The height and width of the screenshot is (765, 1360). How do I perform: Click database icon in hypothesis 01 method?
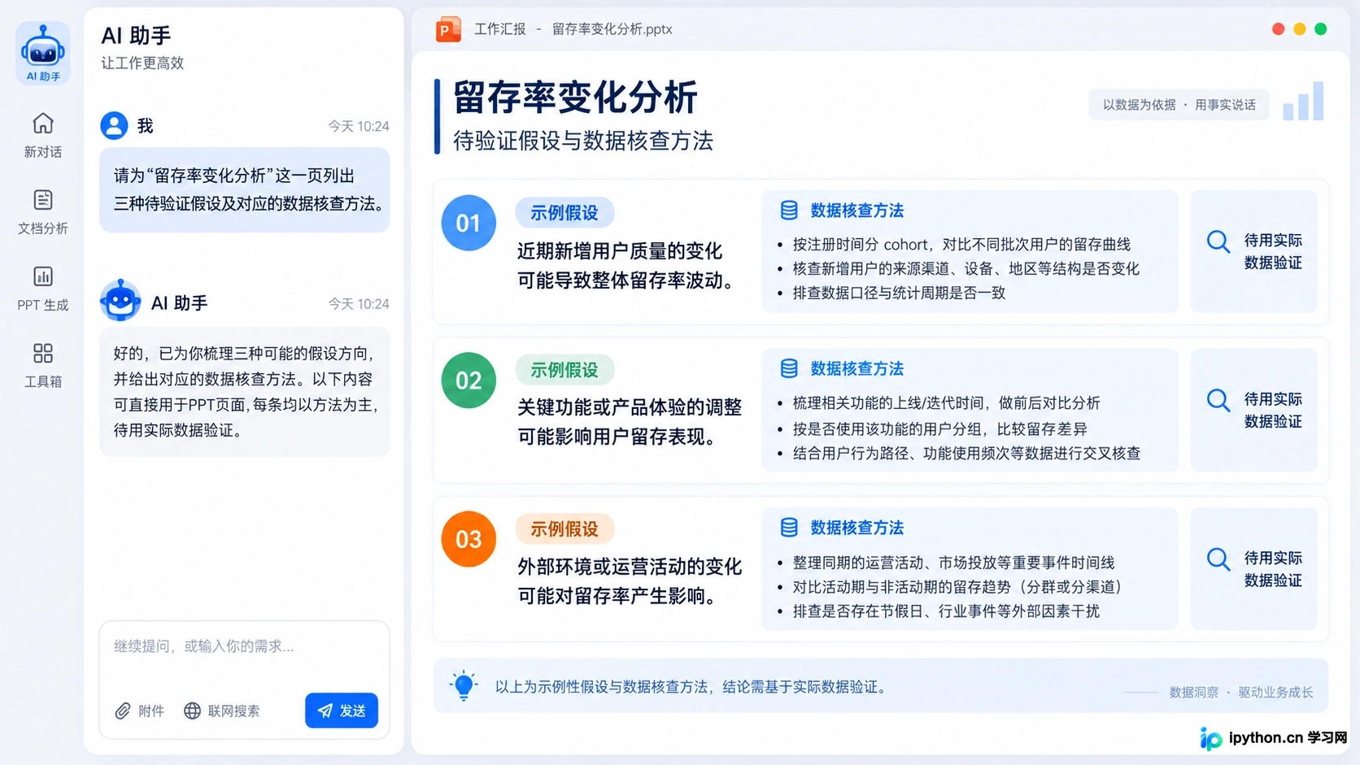point(789,211)
